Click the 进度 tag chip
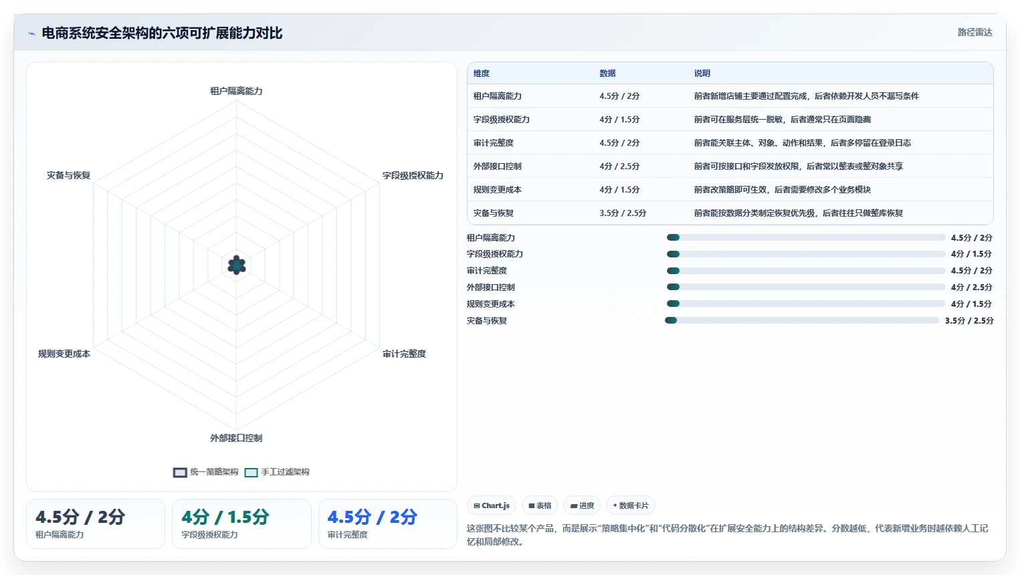This screenshot has width=1020, height=575. [x=582, y=505]
